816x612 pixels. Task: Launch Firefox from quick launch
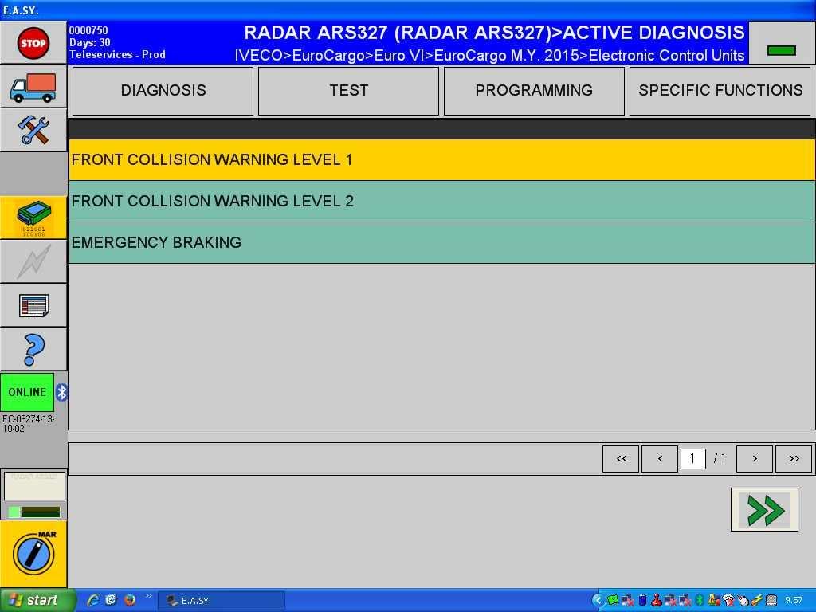(x=130, y=600)
